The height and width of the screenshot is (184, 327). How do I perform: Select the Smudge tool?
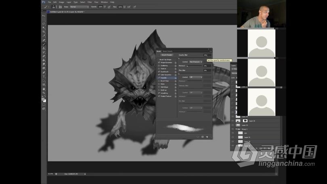pos(44,65)
